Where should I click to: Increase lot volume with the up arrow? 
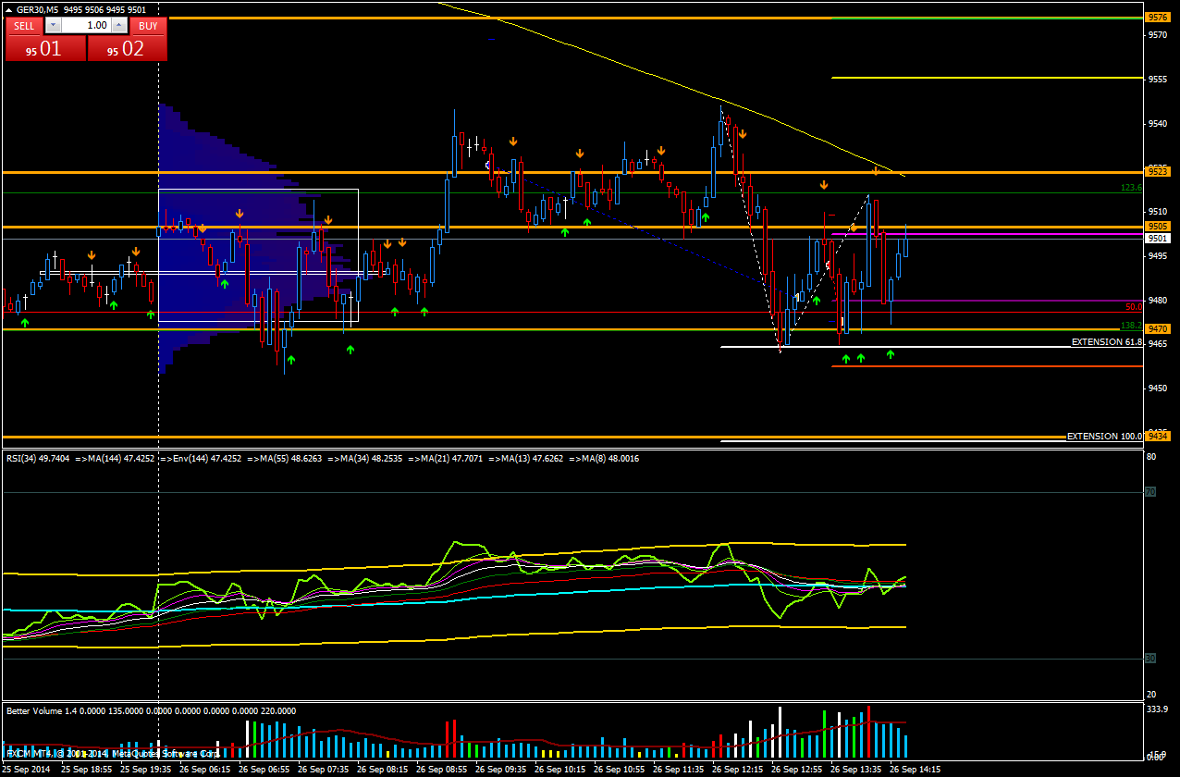point(119,26)
